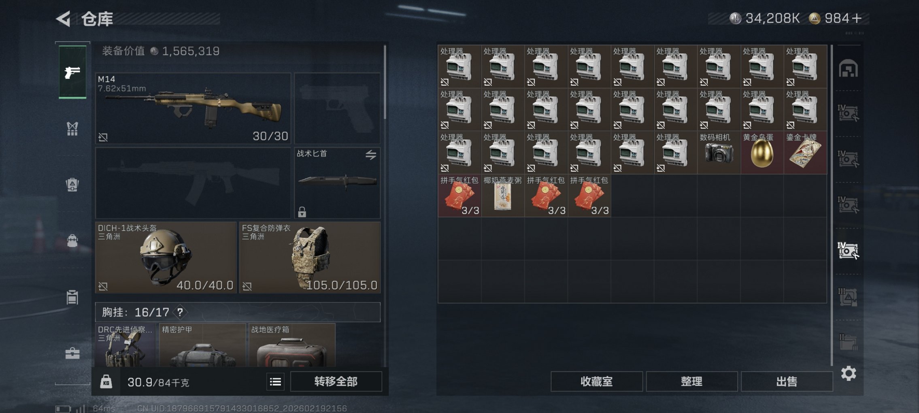919x413 pixels.
Task: Open the level III storage box tab
Action: [848, 297]
